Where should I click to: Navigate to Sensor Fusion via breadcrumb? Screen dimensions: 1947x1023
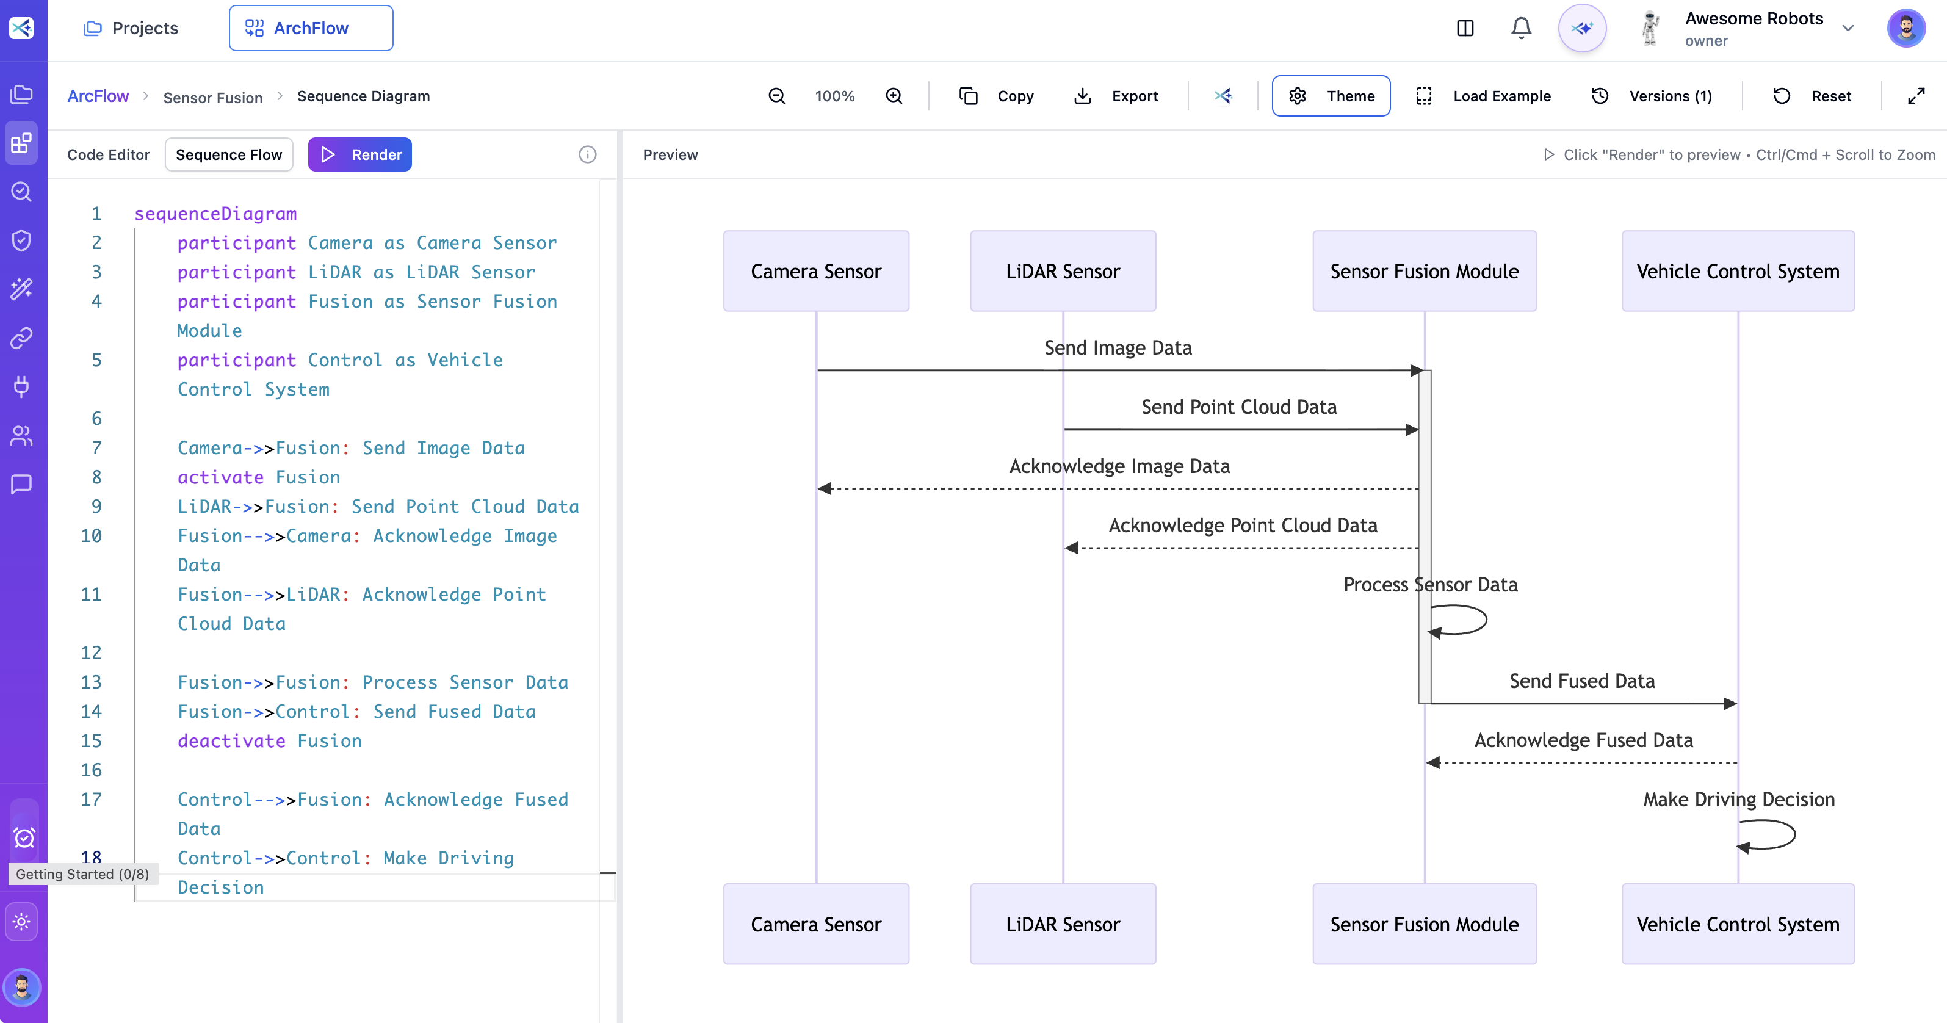[212, 97]
